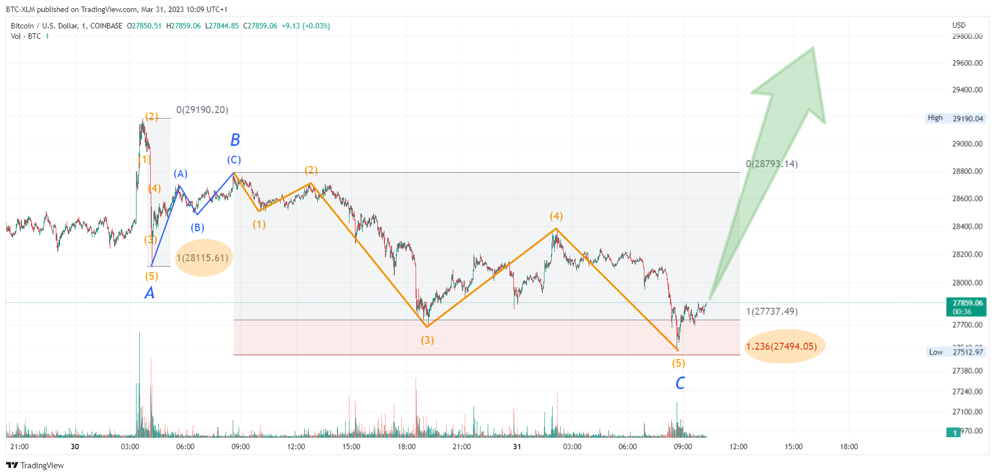Select the 1(28115.61) Fibonacci label
The image size is (995, 476).
pos(202,258)
